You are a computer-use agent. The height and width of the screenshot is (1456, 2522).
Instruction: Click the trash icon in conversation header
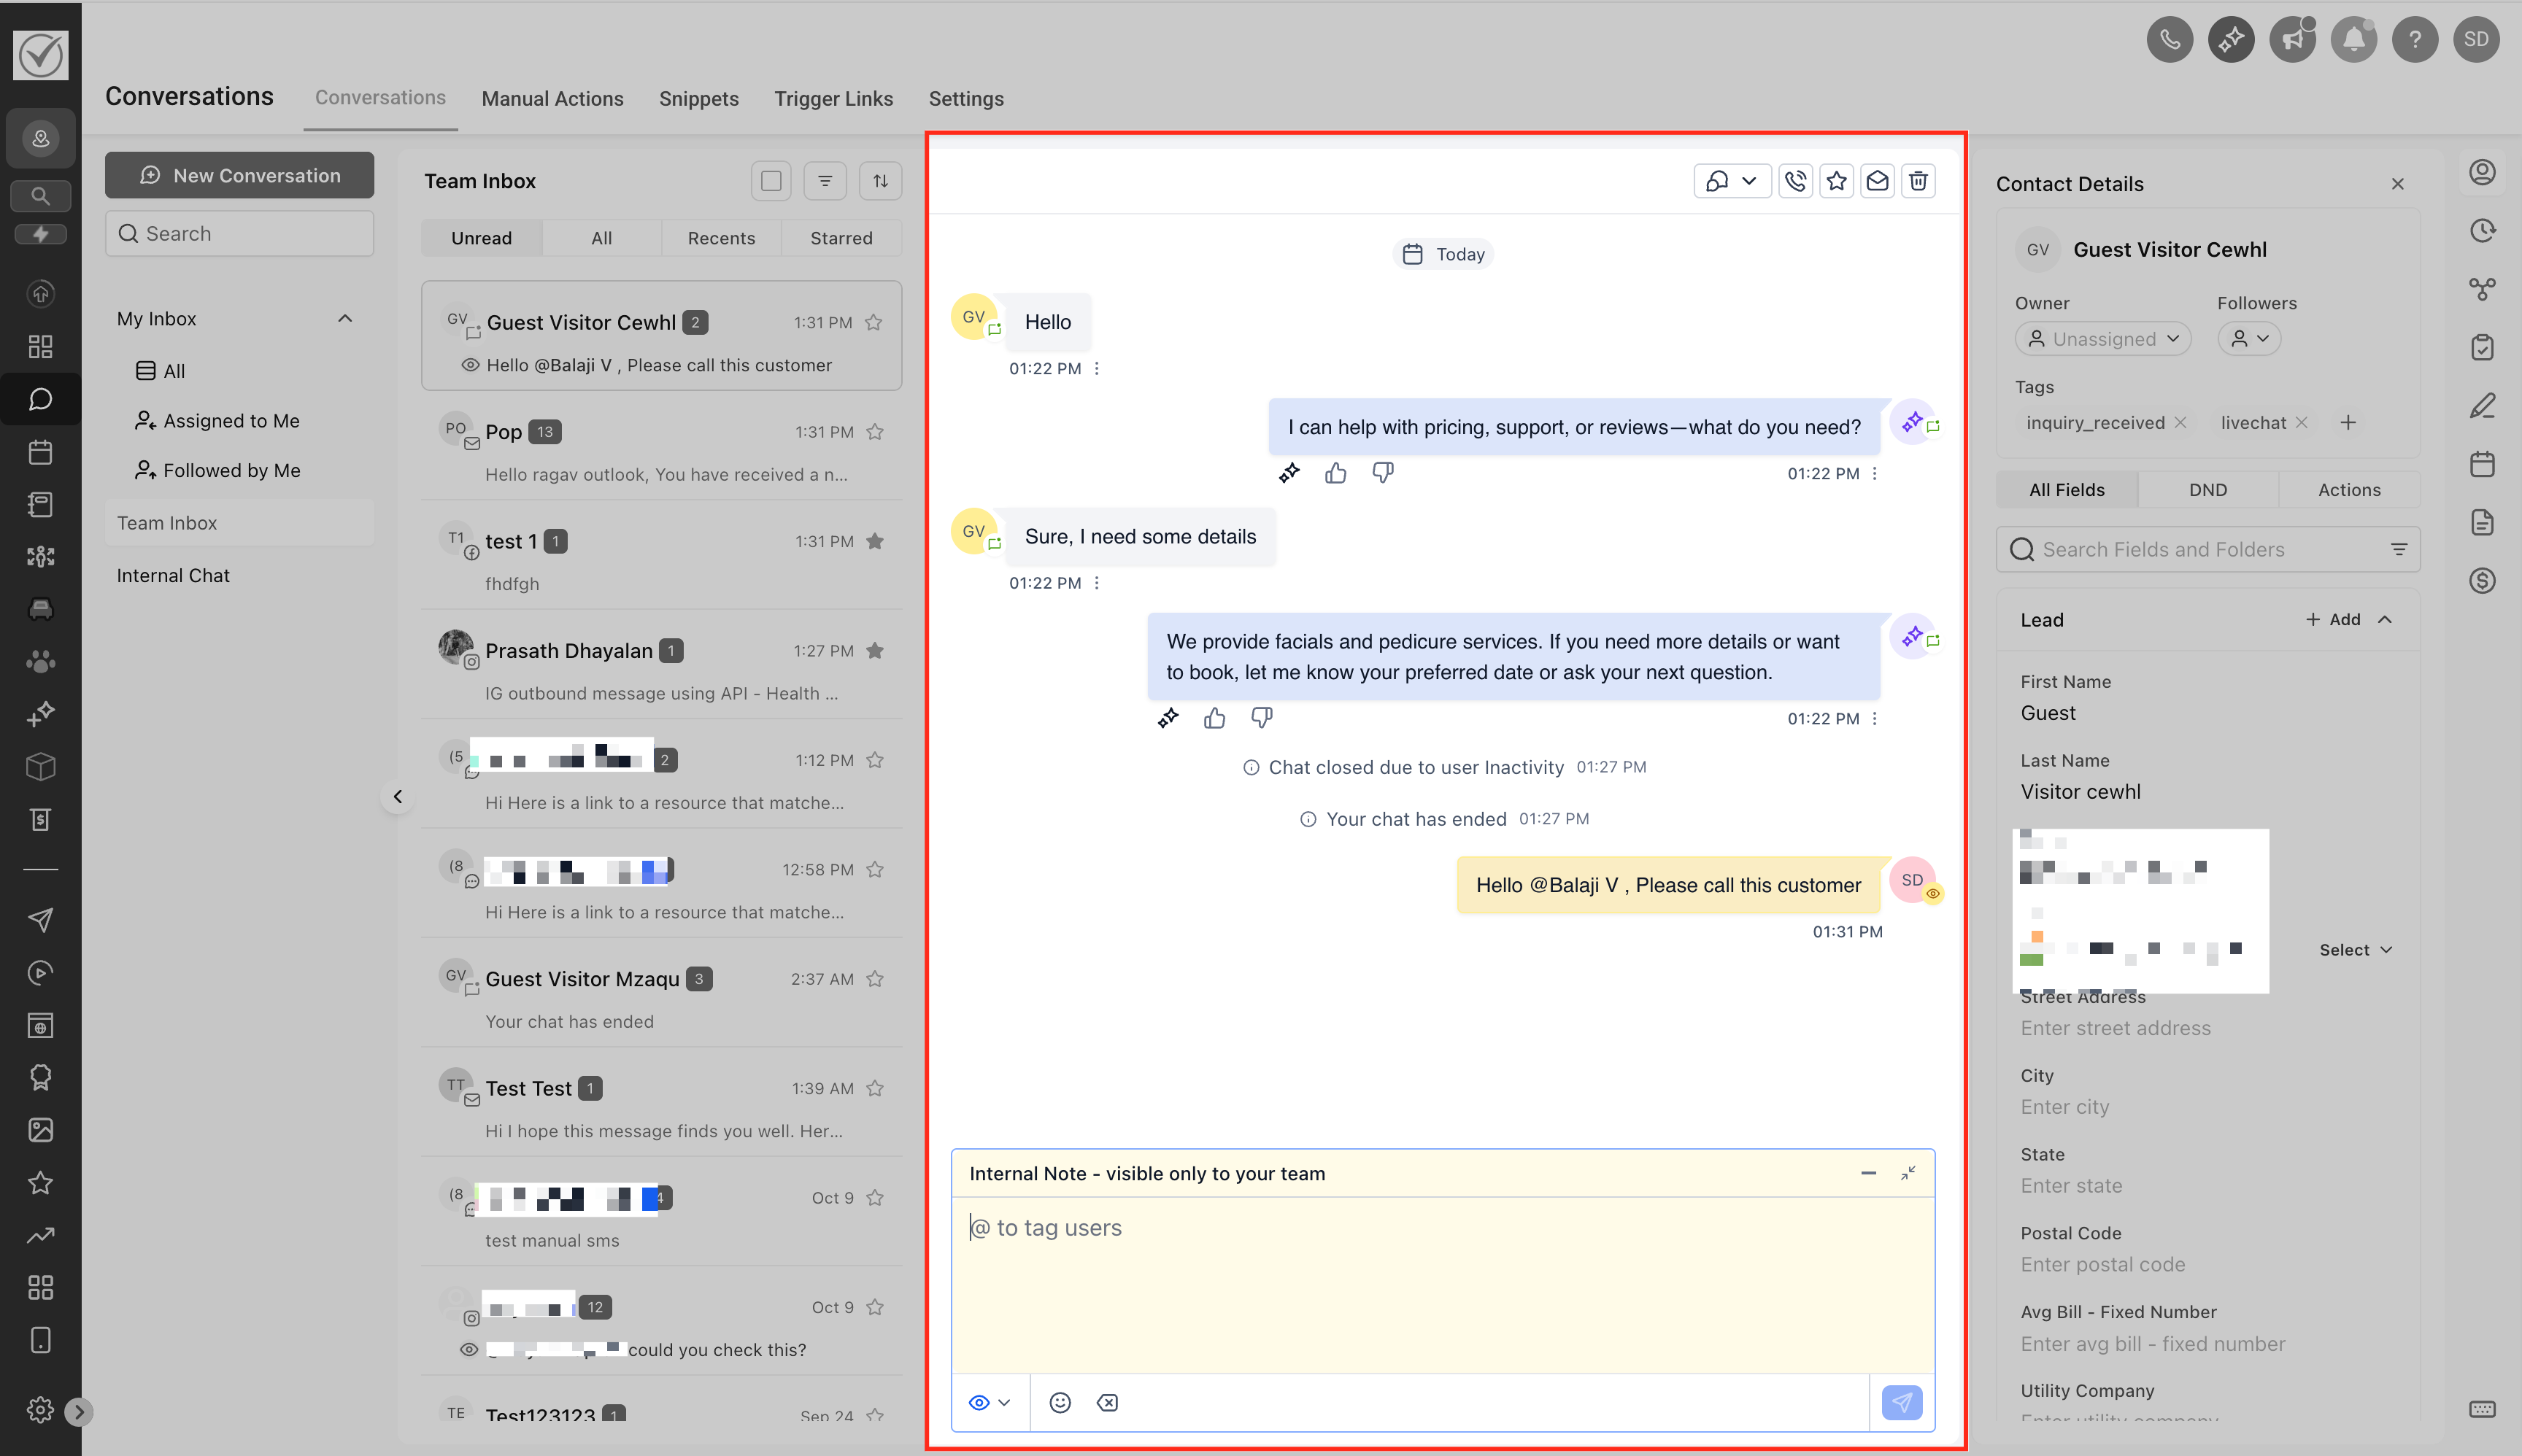[x=1918, y=181]
